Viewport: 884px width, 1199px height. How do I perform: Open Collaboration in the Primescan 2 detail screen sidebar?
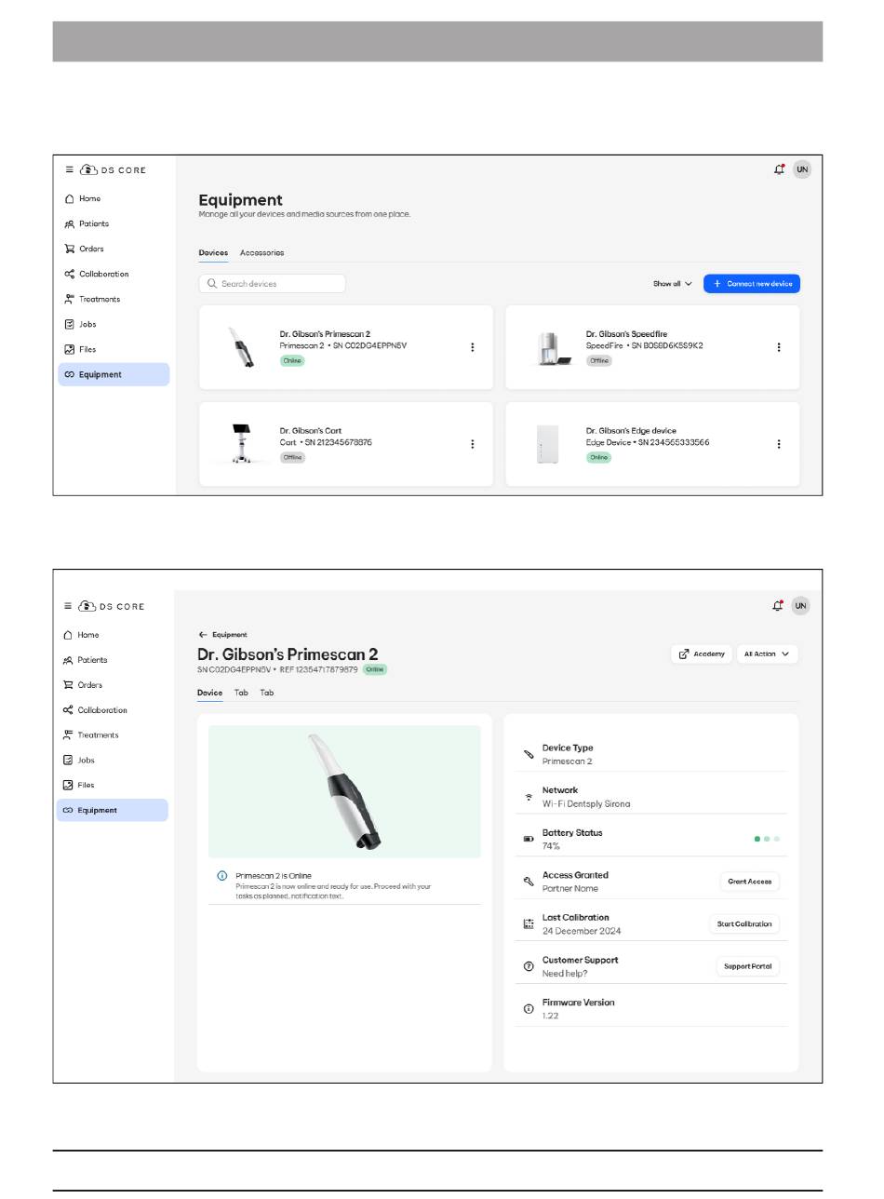coord(95,710)
